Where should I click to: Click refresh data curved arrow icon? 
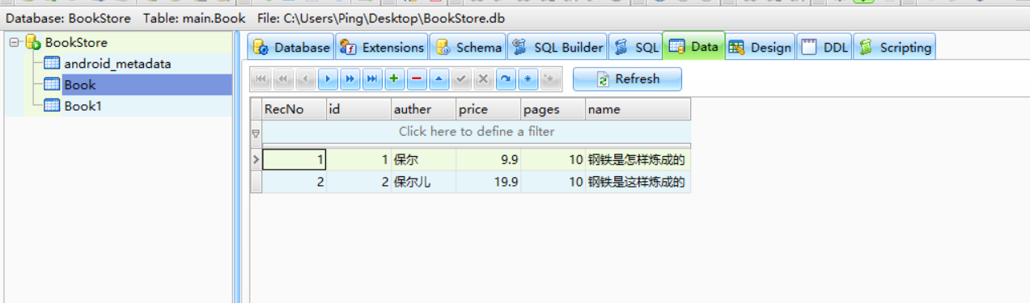pos(505,79)
